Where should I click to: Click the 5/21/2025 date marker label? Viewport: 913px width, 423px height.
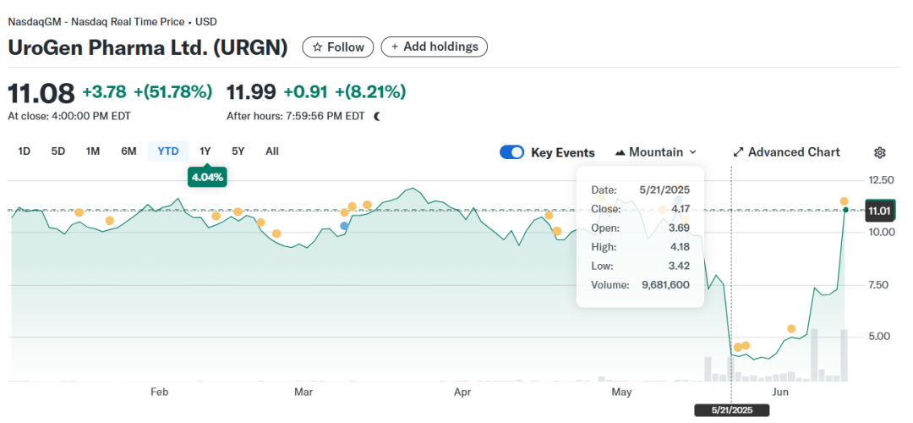pyautogui.click(x=732, y=411)
